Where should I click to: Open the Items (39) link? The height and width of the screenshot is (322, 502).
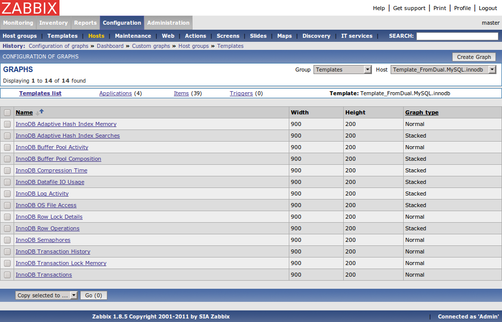(181, 93)
